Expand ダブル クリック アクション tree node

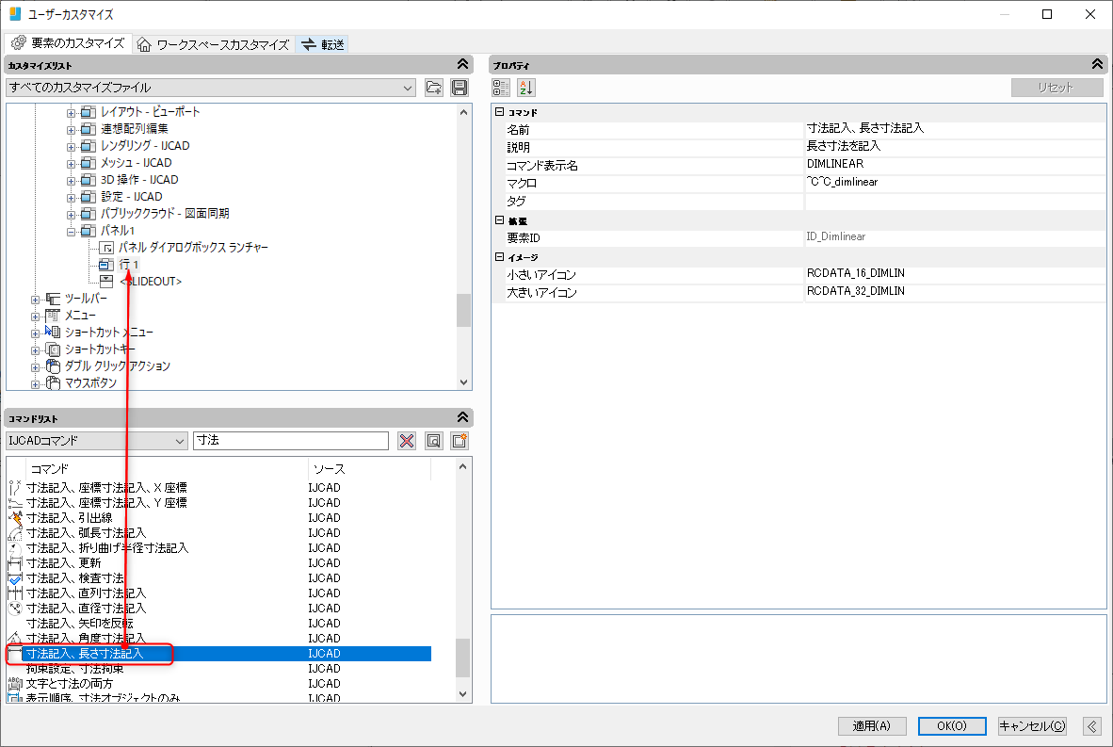[x=36, y=367]
